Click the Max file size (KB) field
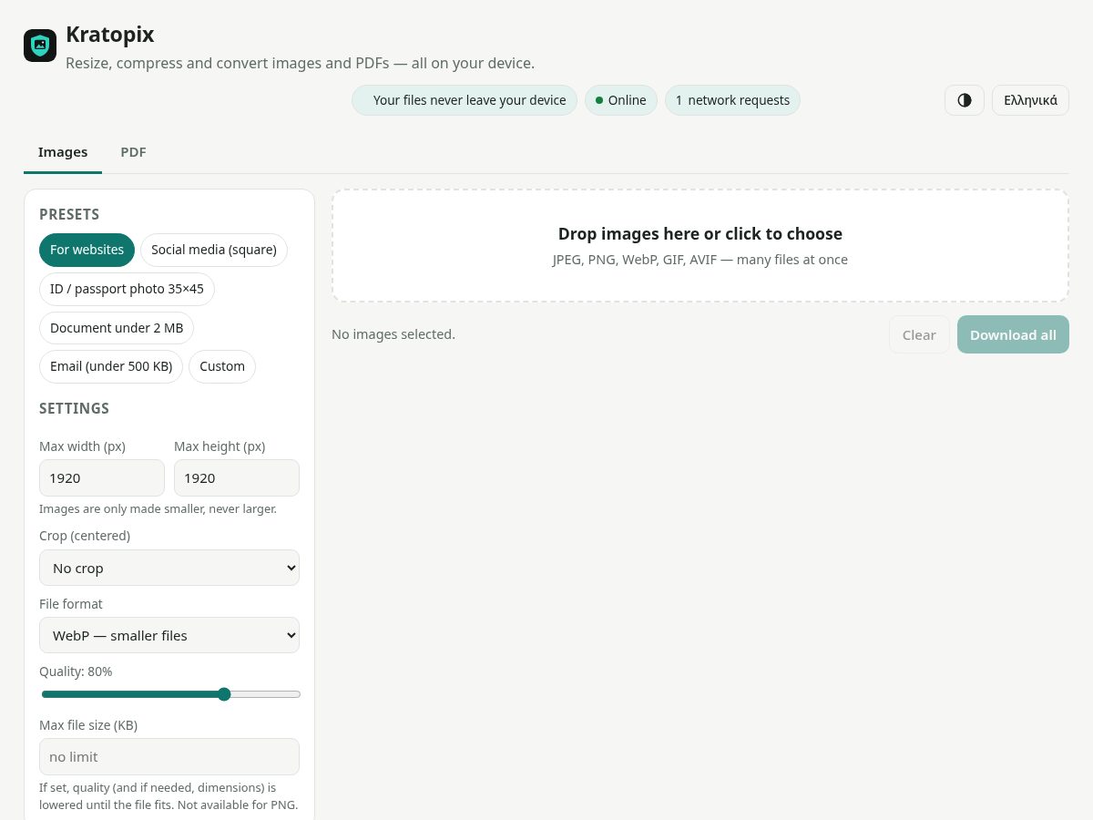This screenshot has width=1093, height=820. 169,757
